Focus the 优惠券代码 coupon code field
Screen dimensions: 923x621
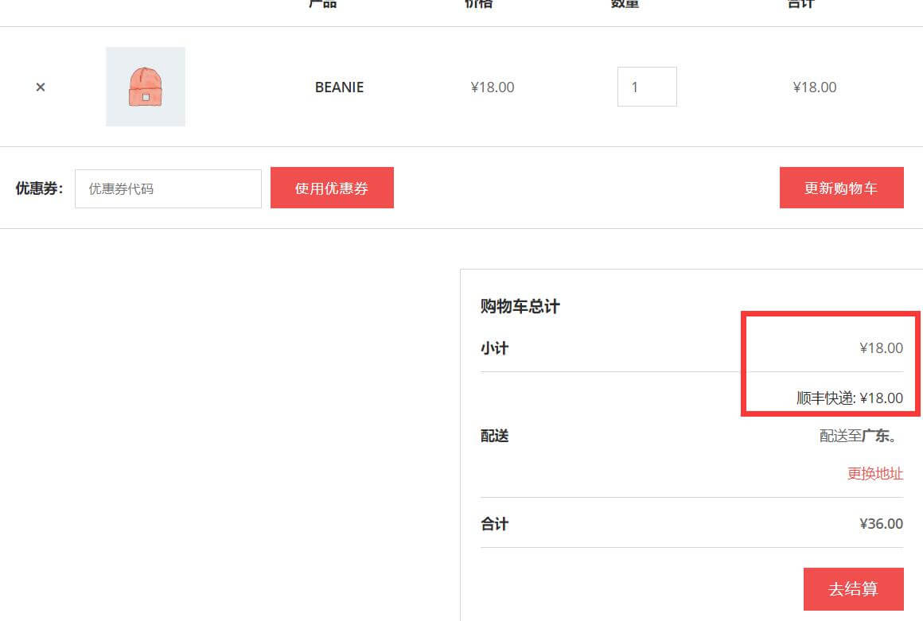tap(168, 189)
